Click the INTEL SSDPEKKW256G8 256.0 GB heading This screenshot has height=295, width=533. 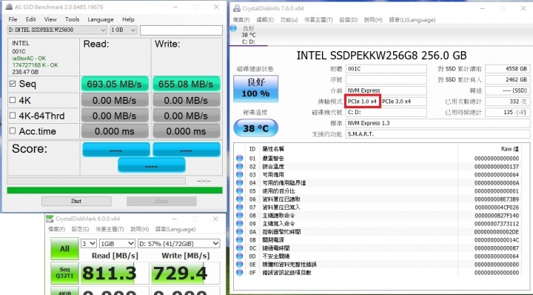point(381,55)
